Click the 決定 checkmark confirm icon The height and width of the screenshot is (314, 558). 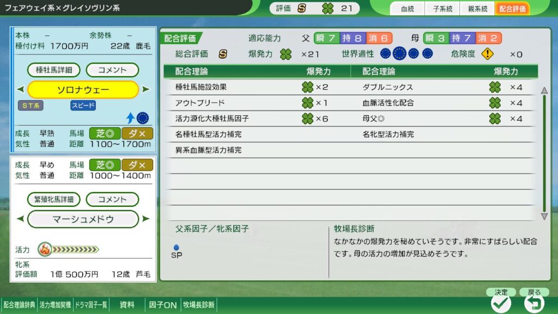(501, 304)
